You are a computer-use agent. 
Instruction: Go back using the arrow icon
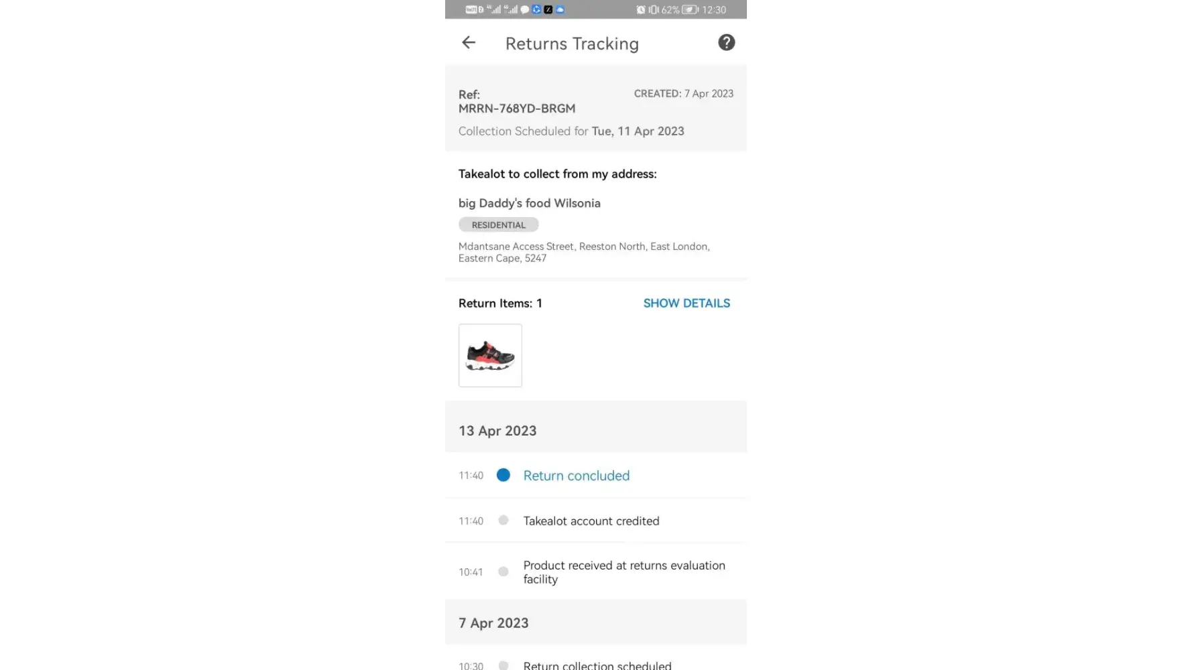coord(469,43)
